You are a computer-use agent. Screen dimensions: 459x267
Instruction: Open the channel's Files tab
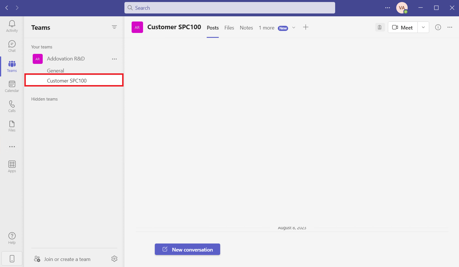(229, 28)
